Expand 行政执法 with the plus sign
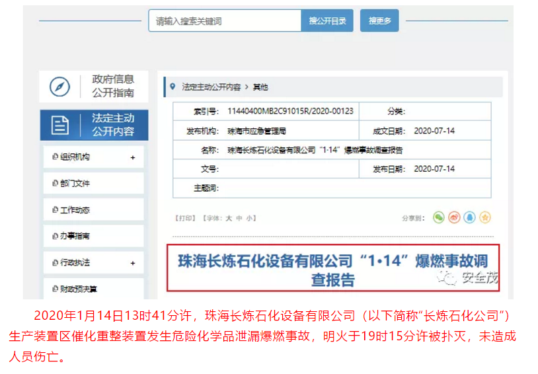Screen dimensions: 538x374 pyautogui.click(x=133, y=263)
